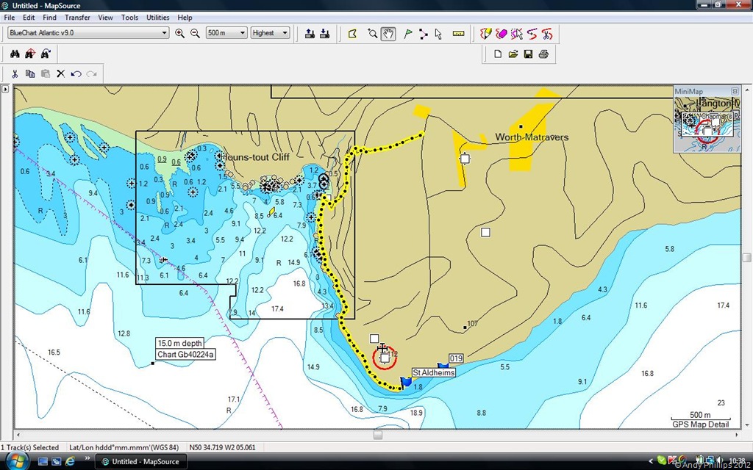Click the Zoom In magnifier icon
The height and width of the screenshot is (470, 753).
click(180, 33)
